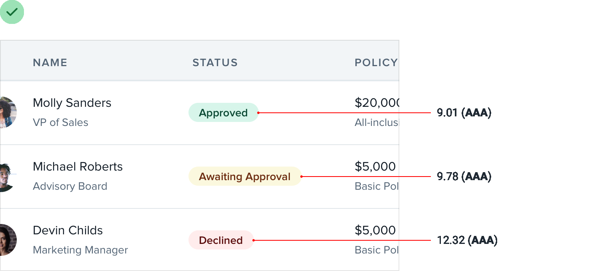Click the 12.32 (AAA) contrast label
The height and width of the screenshot is (271, 591).
[x=467, y=240]
